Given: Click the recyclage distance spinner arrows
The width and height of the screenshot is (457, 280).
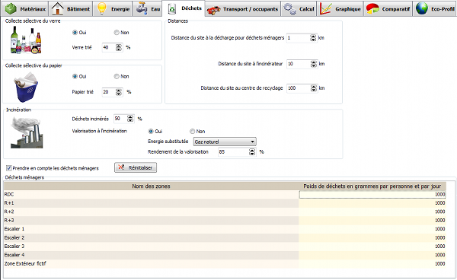Looking at the screenshot, I should pyautogui.click(x=314, y=88).
